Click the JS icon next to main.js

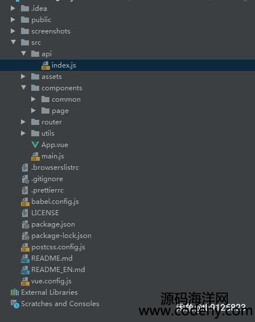click(x=35, y=157)
